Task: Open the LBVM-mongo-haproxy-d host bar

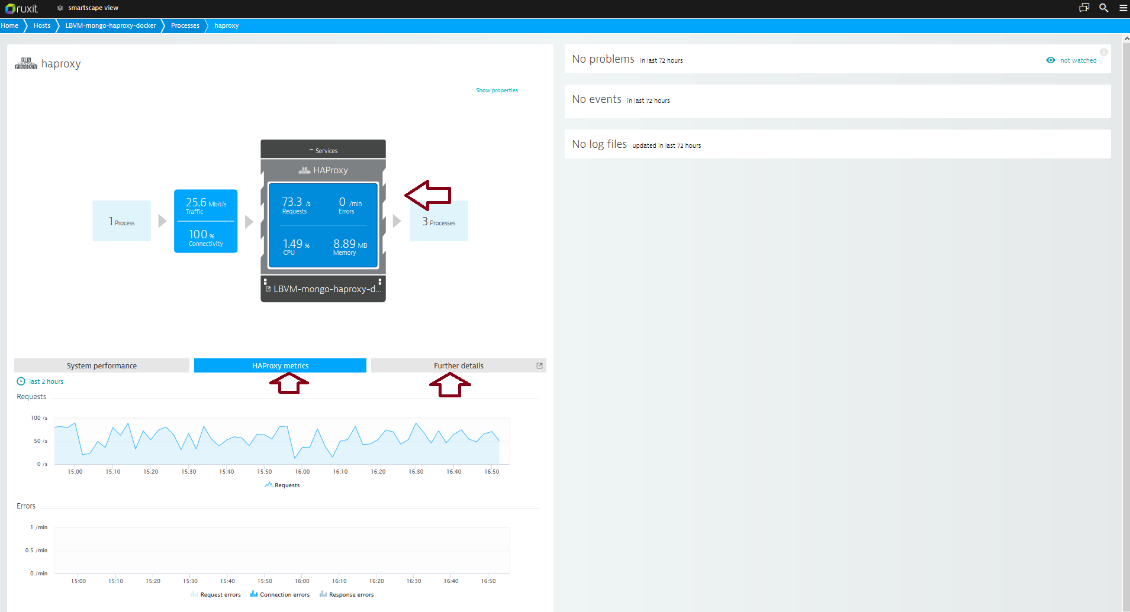Action: coord(323,289)
